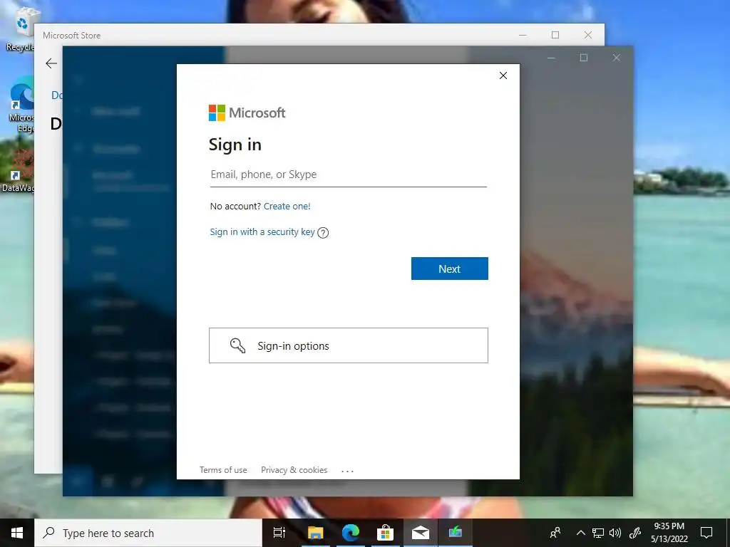The width and height of the screenshot is (730, 547).
Task: Open File Explorer from the taskbar
Action: click(315, 533)
